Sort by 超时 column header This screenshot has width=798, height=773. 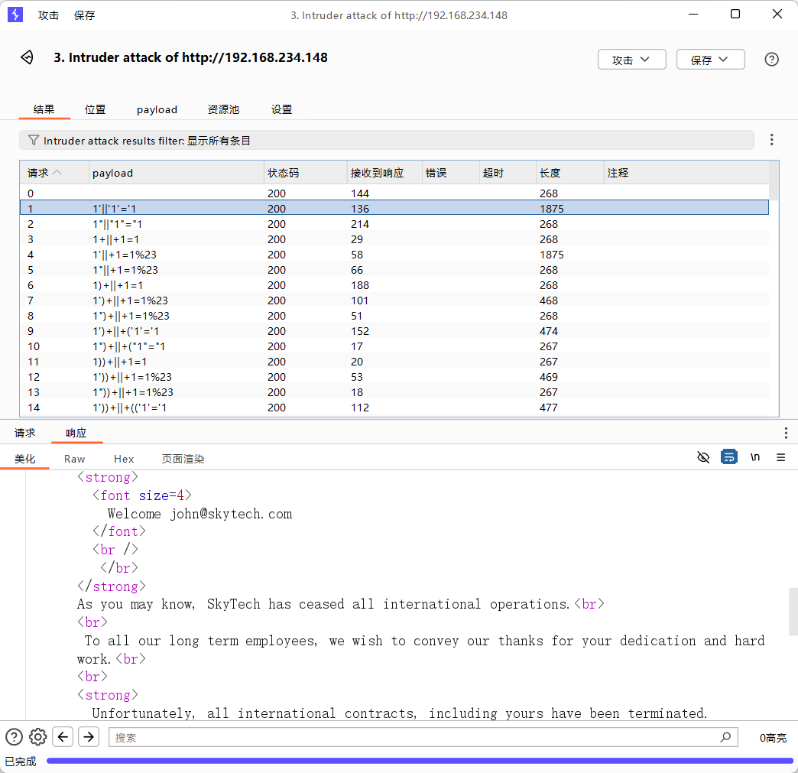508,173
